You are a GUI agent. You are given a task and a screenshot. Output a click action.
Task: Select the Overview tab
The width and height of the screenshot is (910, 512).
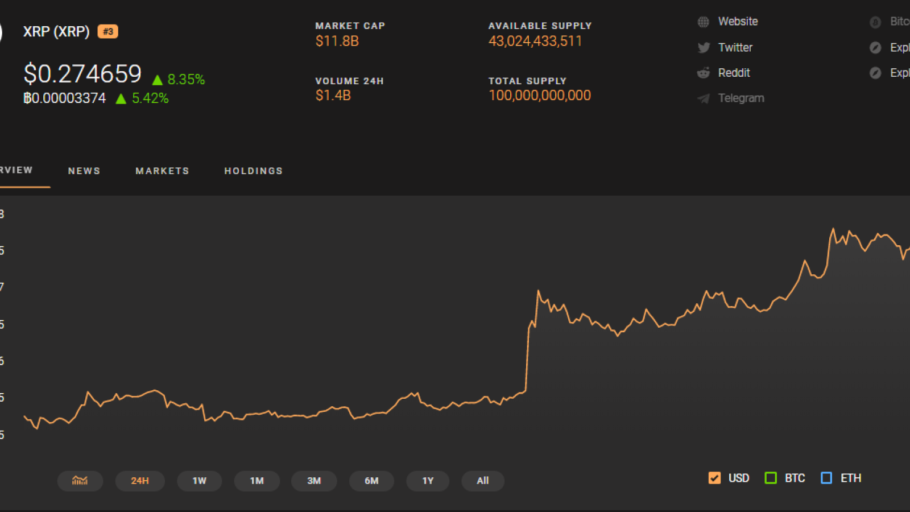(x=16, y=170)
